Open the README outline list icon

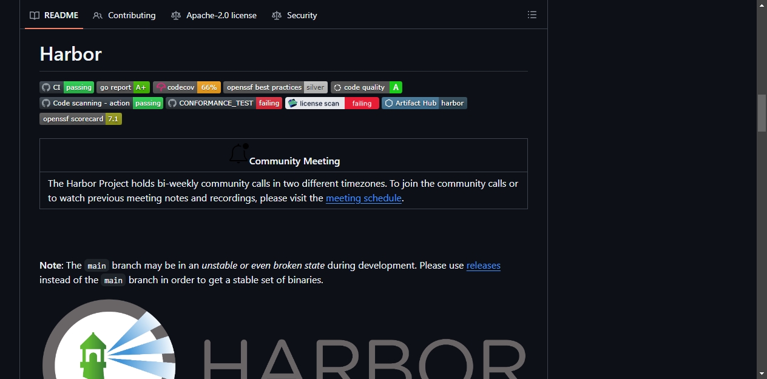coord(532,15)
